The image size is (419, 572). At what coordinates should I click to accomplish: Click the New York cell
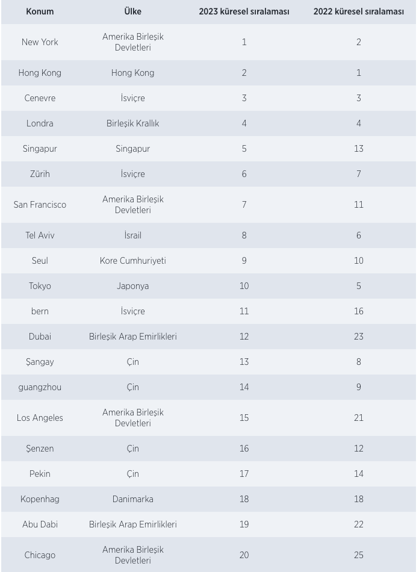(x=40, y=42)
